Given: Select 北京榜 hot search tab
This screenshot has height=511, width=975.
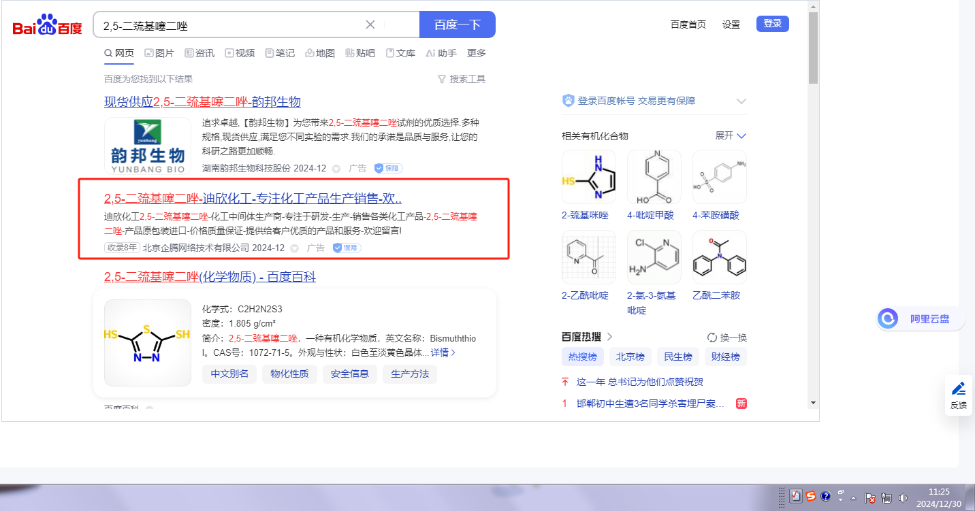Looking at the screenshot, I should (630, 357).
